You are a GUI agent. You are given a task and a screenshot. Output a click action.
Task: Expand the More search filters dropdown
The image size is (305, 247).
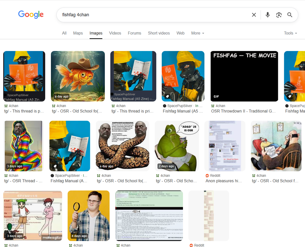point(198,33)
